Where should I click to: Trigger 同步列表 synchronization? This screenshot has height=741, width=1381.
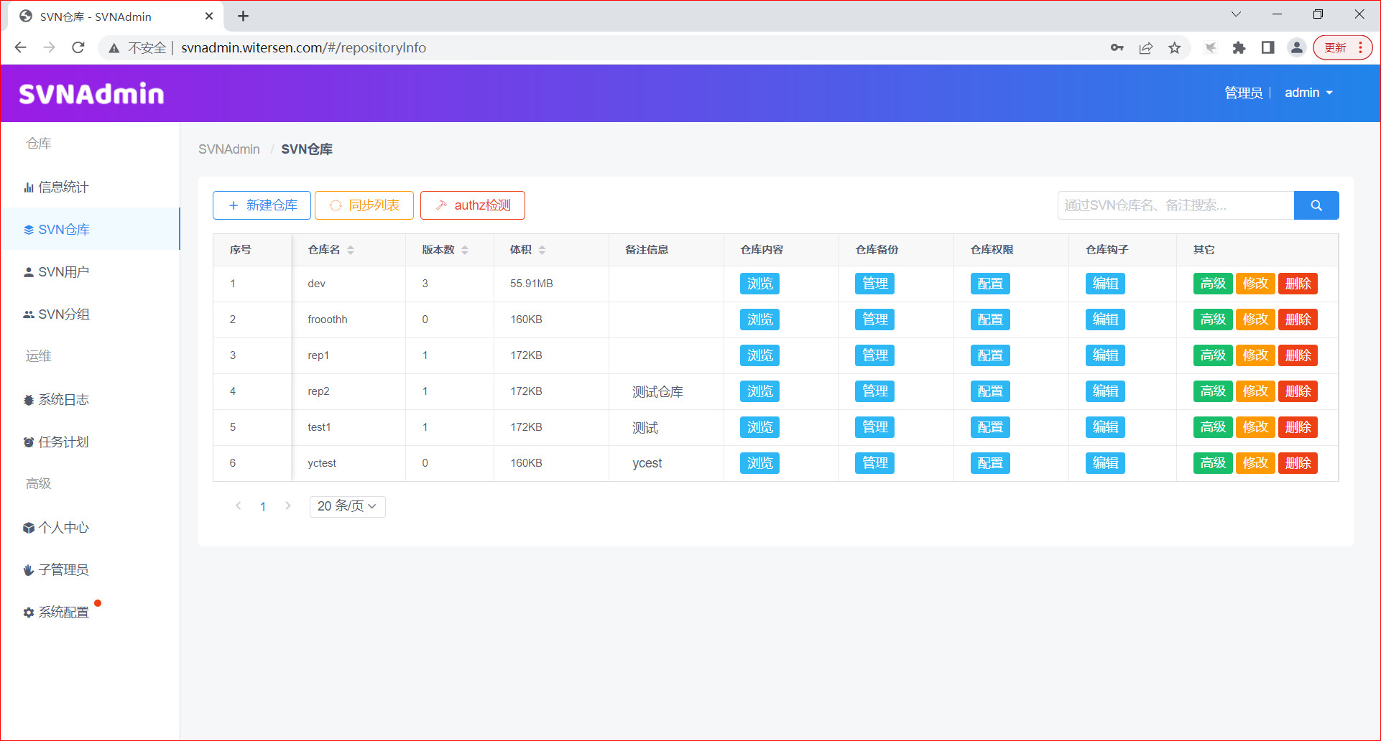(364, 205)
